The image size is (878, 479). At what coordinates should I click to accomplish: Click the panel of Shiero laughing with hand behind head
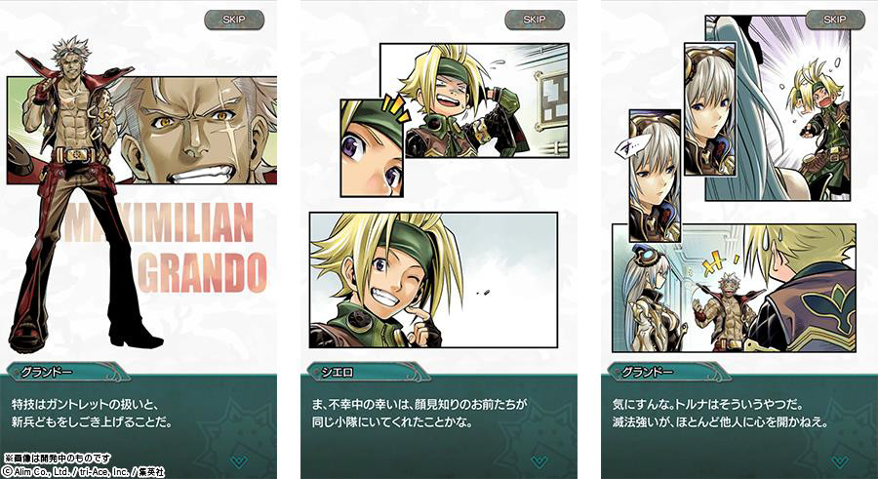click(x=474, y=100)
